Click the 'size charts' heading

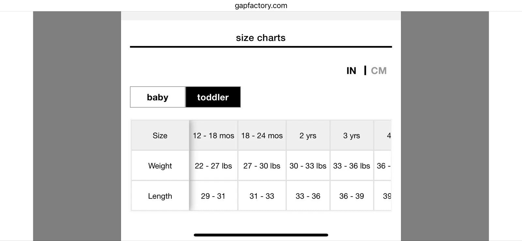tap(261, 38)
